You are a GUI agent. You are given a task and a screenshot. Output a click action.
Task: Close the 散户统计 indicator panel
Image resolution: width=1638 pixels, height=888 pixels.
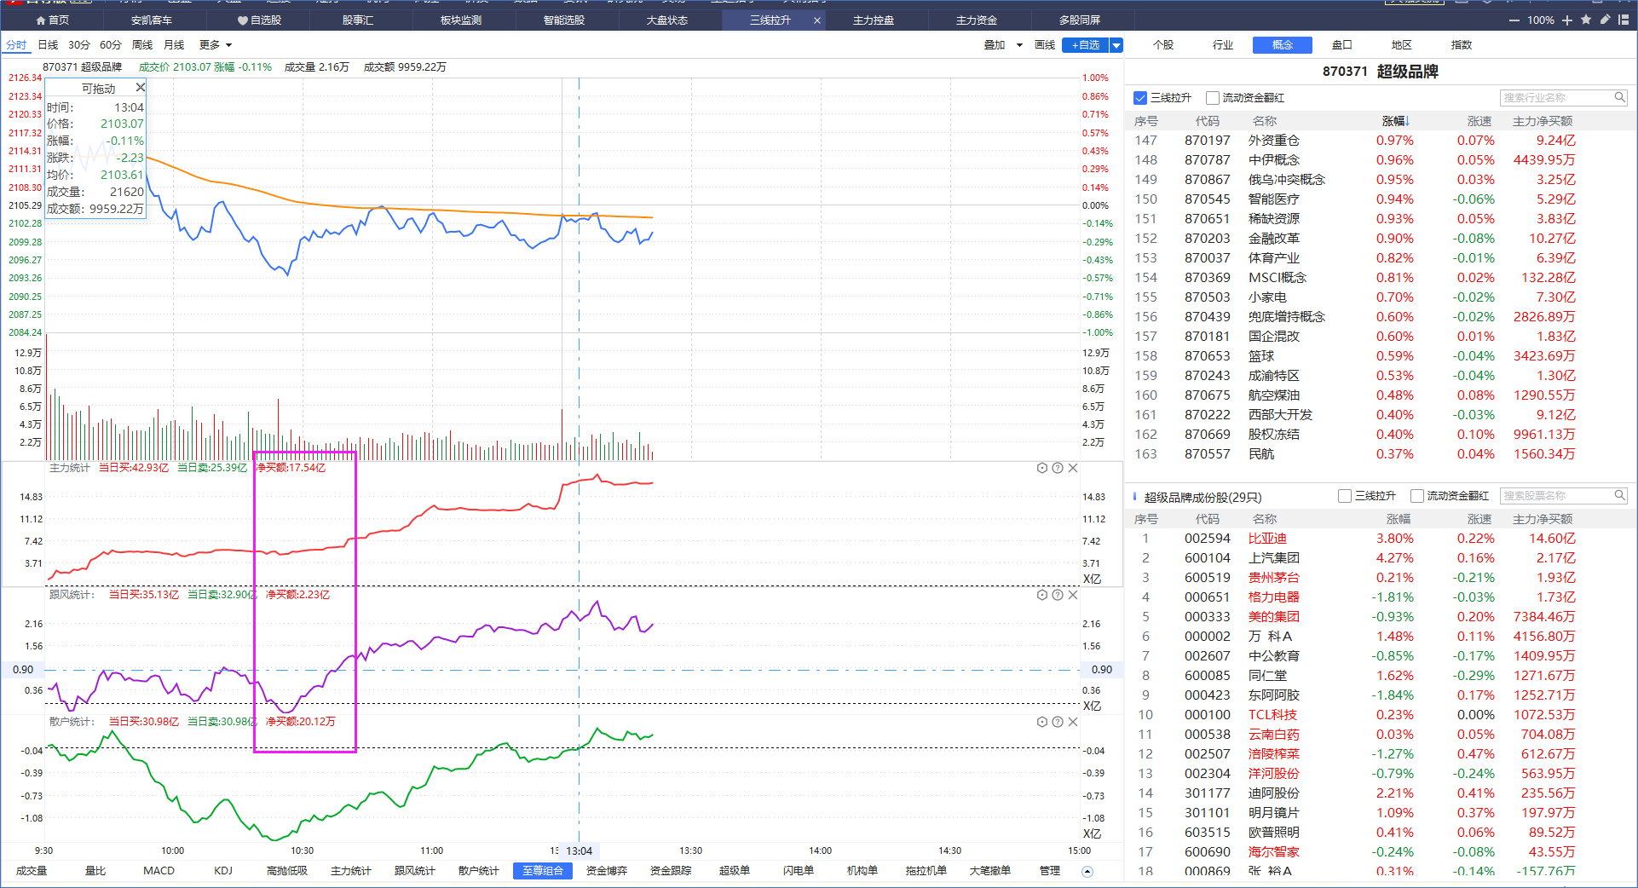(1073, 722)
